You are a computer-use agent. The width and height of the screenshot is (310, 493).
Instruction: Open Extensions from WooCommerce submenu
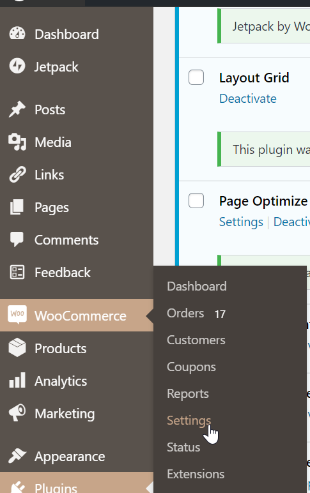[x=196, y=474]
